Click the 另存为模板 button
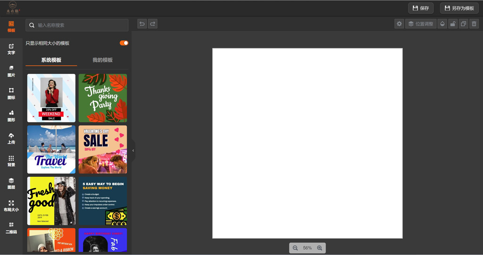This screenshot has height=255, width=483. [x=459, y=8]
